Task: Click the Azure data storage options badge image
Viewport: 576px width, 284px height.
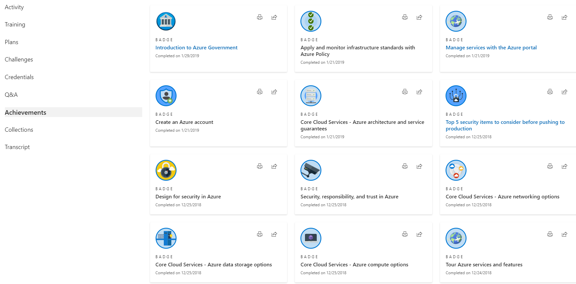Action: pos(166,238)
